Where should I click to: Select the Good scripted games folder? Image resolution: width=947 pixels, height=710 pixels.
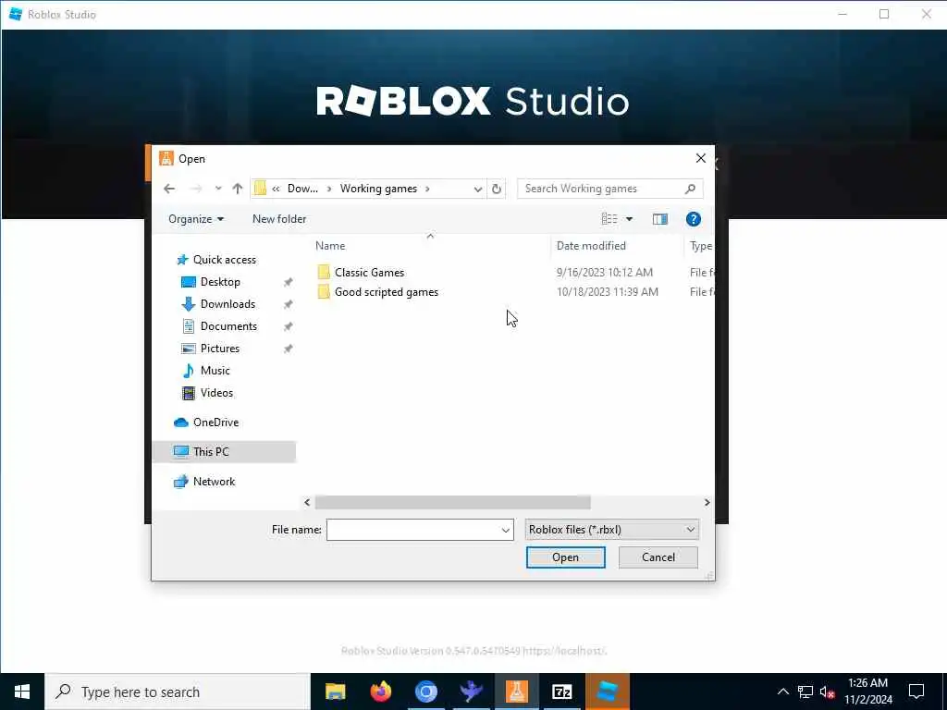tap(387, 292)
